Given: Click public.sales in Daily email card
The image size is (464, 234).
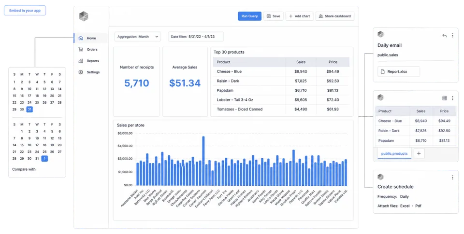Looking at the screenshot, I should point(388,55).
